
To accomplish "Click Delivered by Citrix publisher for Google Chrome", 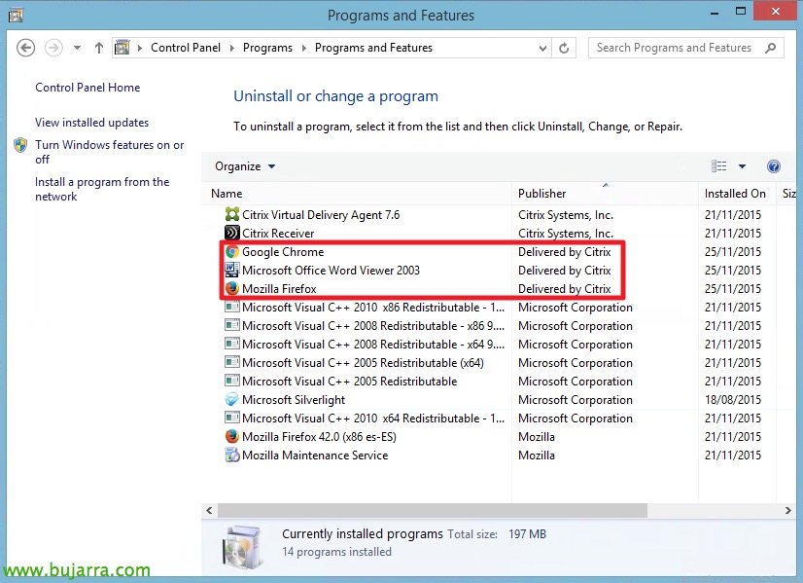I will pos(565,252).
